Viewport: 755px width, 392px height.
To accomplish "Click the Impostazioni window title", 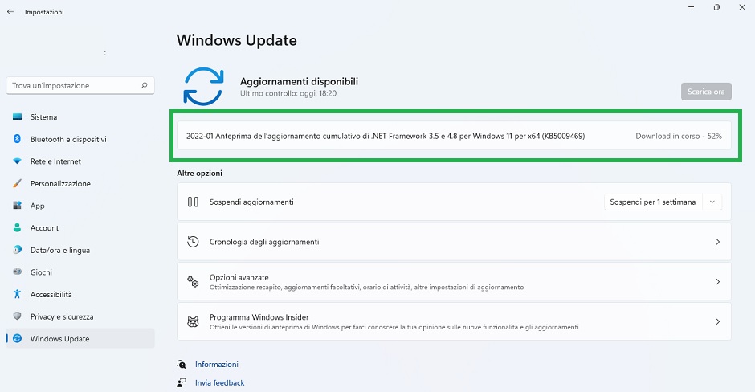I will tap(44, 12).
